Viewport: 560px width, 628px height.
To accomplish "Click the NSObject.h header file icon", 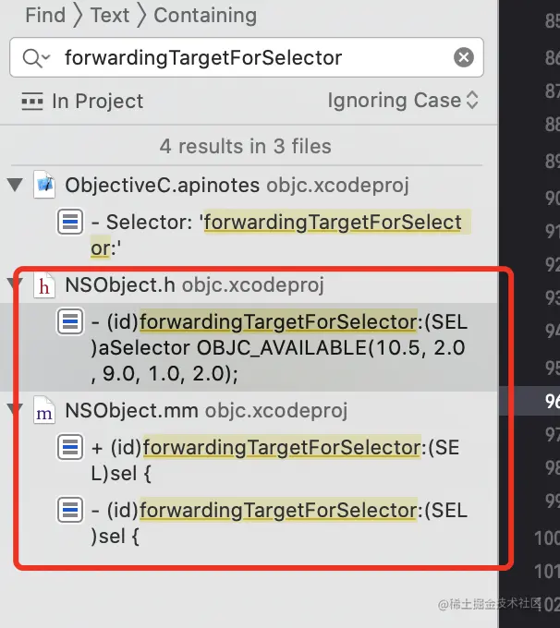I will coord(44,284).
